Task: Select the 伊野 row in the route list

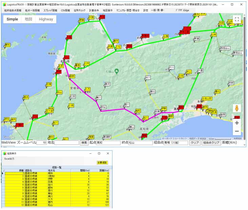Action: click(57, 179)
